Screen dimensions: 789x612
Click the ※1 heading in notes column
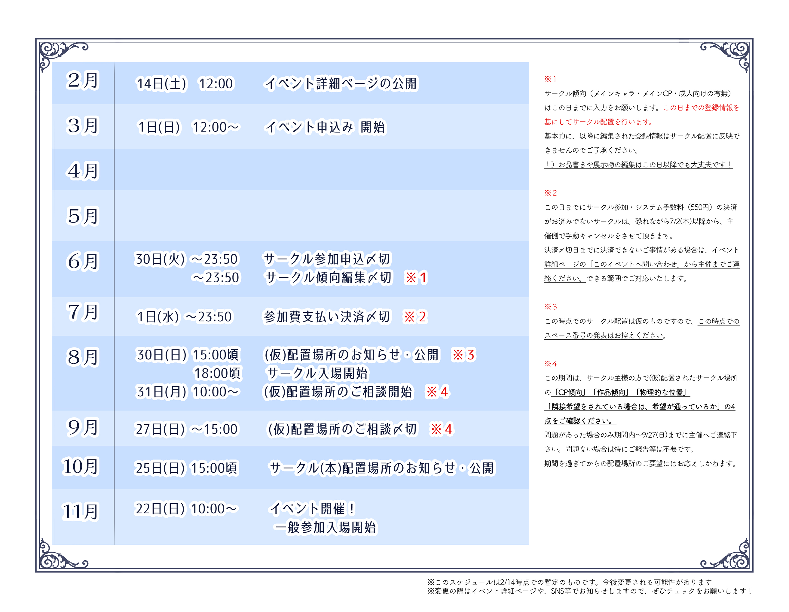coord(550,79)
